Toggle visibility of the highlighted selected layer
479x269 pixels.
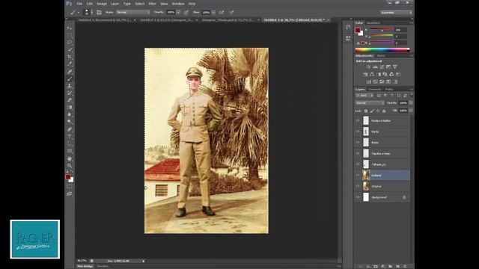tap(358, 176)
